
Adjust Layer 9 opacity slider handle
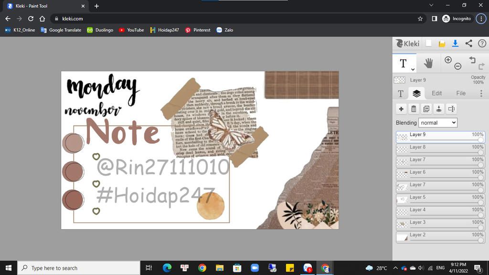pos(480,140)
